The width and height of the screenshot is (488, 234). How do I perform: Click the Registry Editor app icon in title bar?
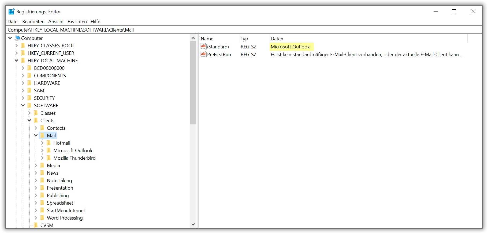(12, 11)
